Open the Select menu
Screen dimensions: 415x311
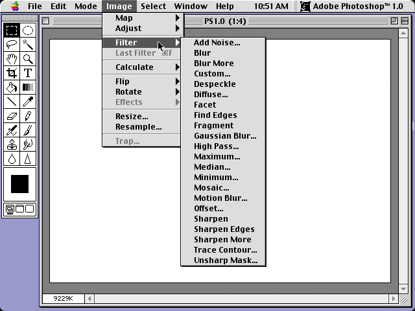(154, 6)
